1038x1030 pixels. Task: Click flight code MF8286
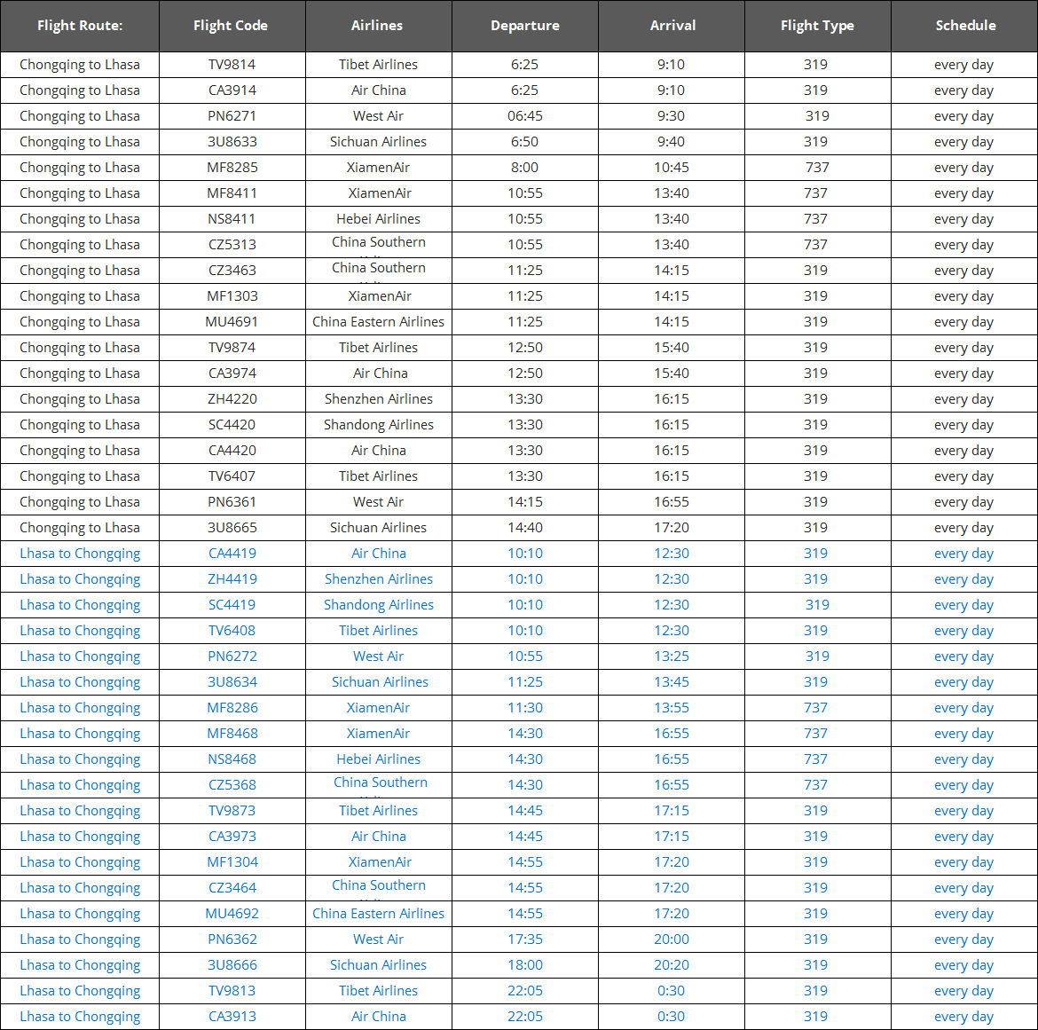pos(232,708)
